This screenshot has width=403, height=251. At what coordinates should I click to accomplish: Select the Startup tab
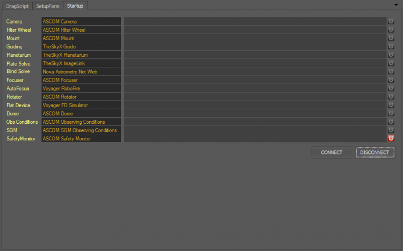point(75,6)
